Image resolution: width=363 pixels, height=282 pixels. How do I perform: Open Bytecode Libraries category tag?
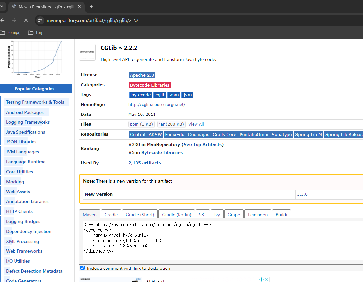(x=150, y=85)
